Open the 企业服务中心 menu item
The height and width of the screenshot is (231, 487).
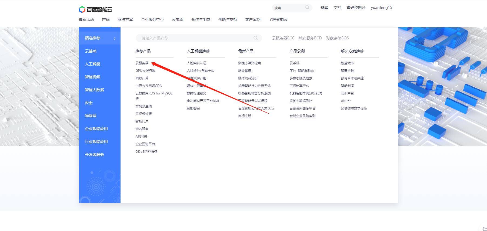pos(152,19)
